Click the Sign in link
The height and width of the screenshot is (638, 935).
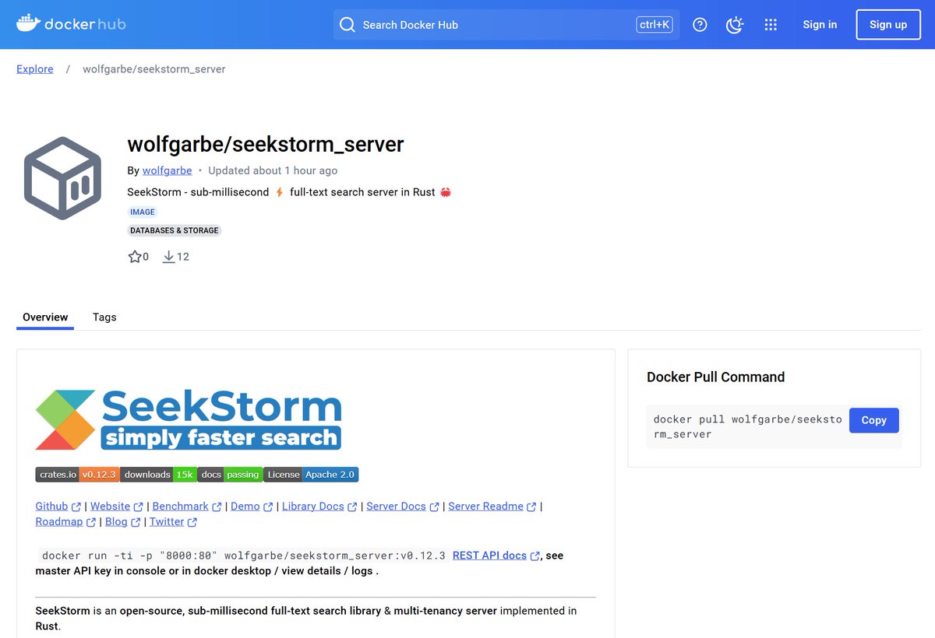820,24
